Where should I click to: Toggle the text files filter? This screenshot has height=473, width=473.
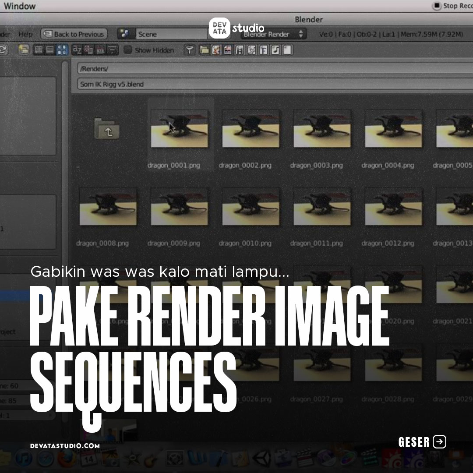click(287, 50)
